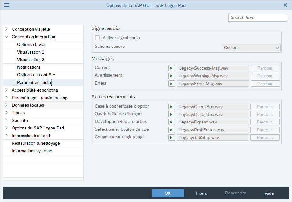Play the Avertissement sound preview
This screenshot has height=202, width=292.
point(172,76)
